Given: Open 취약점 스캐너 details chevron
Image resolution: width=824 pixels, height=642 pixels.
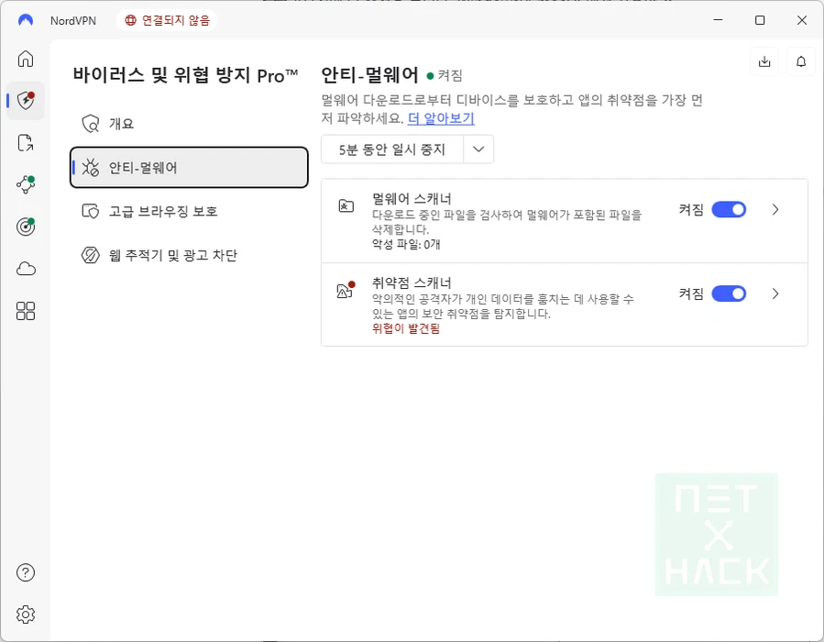Looking at the screenshot, I should click(x=775, y=293).
